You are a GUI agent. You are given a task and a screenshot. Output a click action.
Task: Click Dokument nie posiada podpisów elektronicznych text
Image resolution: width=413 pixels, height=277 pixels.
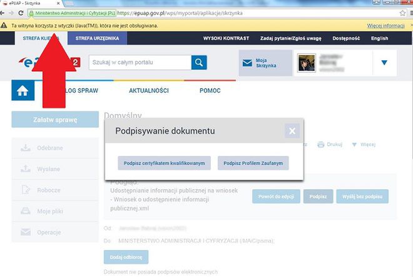pyautogui.click(x=161, y=272)
